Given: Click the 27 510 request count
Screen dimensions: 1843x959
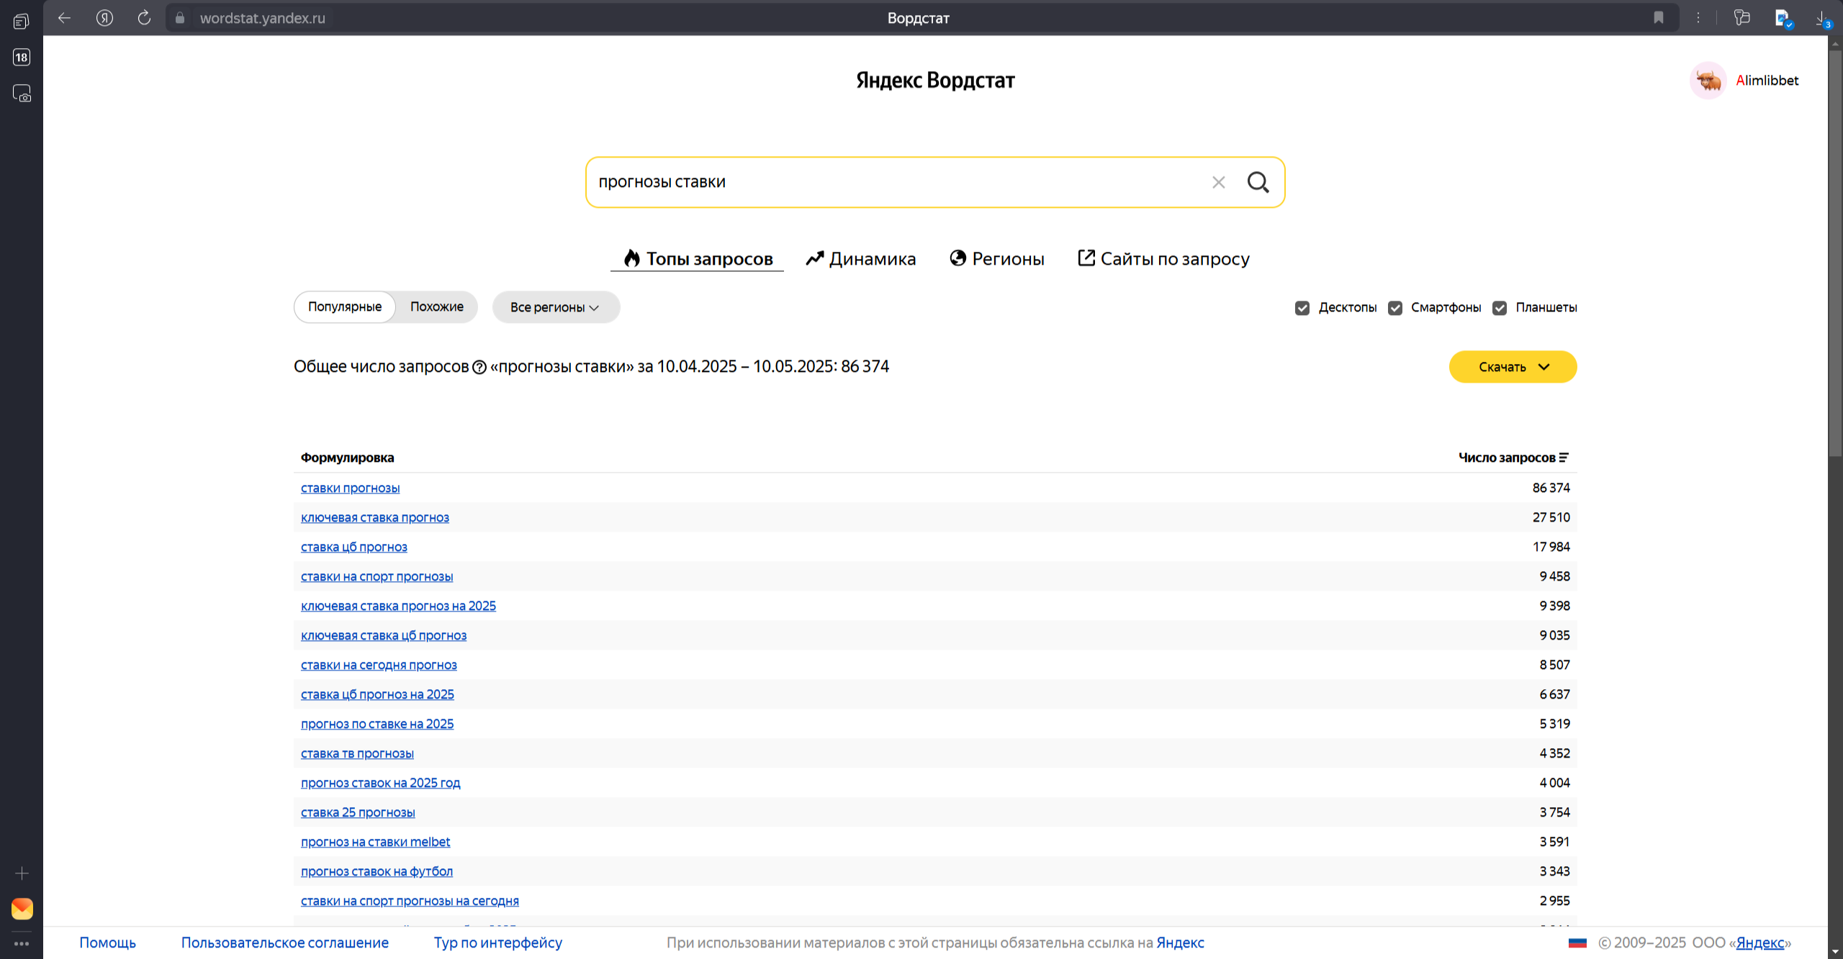Looking at the screenshot, I should point(1551,517).
